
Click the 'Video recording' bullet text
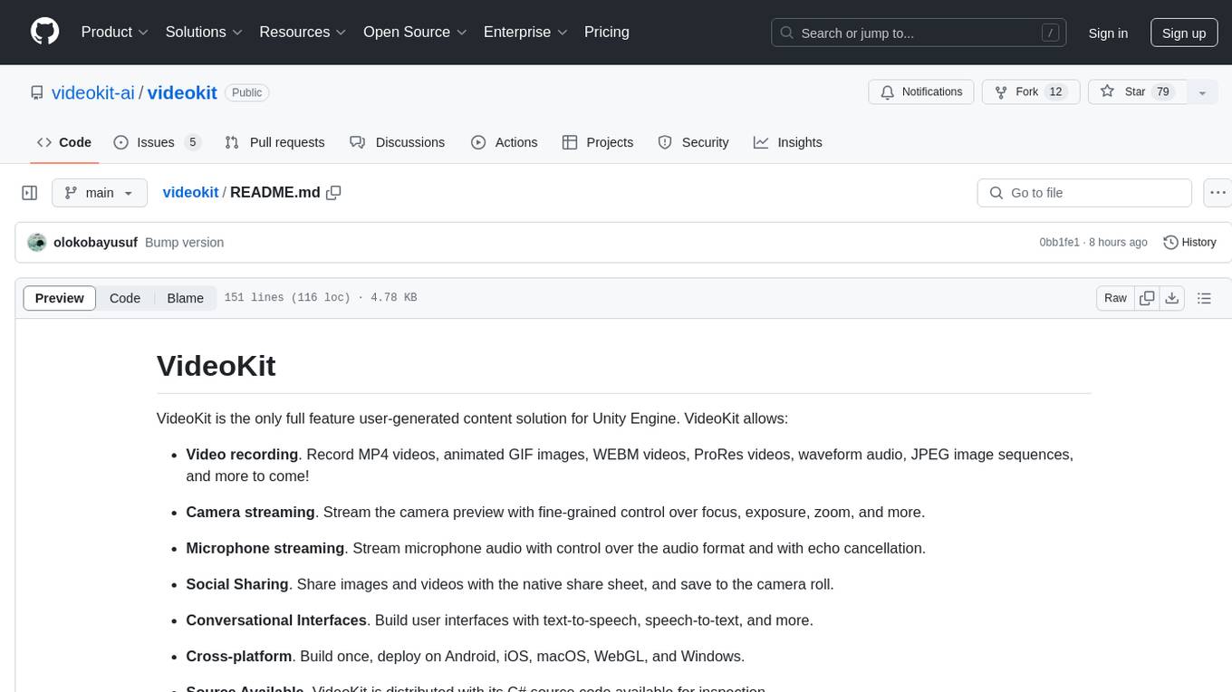click(x=242, y=455)
